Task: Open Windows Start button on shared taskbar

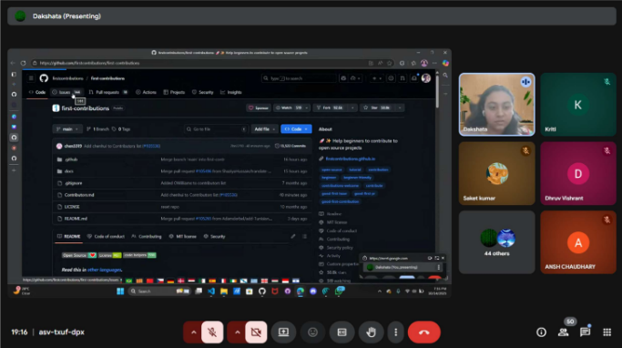Action: [120, 292]
